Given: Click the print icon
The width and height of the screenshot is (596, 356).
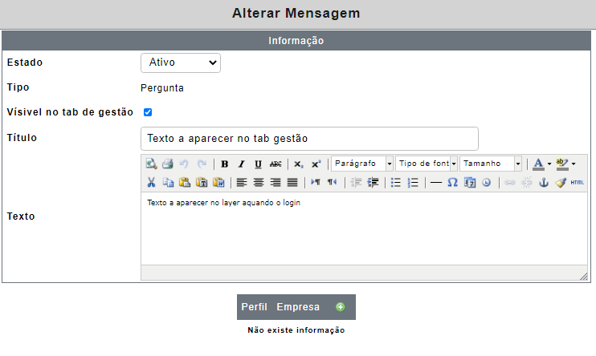Looking at the screenshot, I should (168, 164).
